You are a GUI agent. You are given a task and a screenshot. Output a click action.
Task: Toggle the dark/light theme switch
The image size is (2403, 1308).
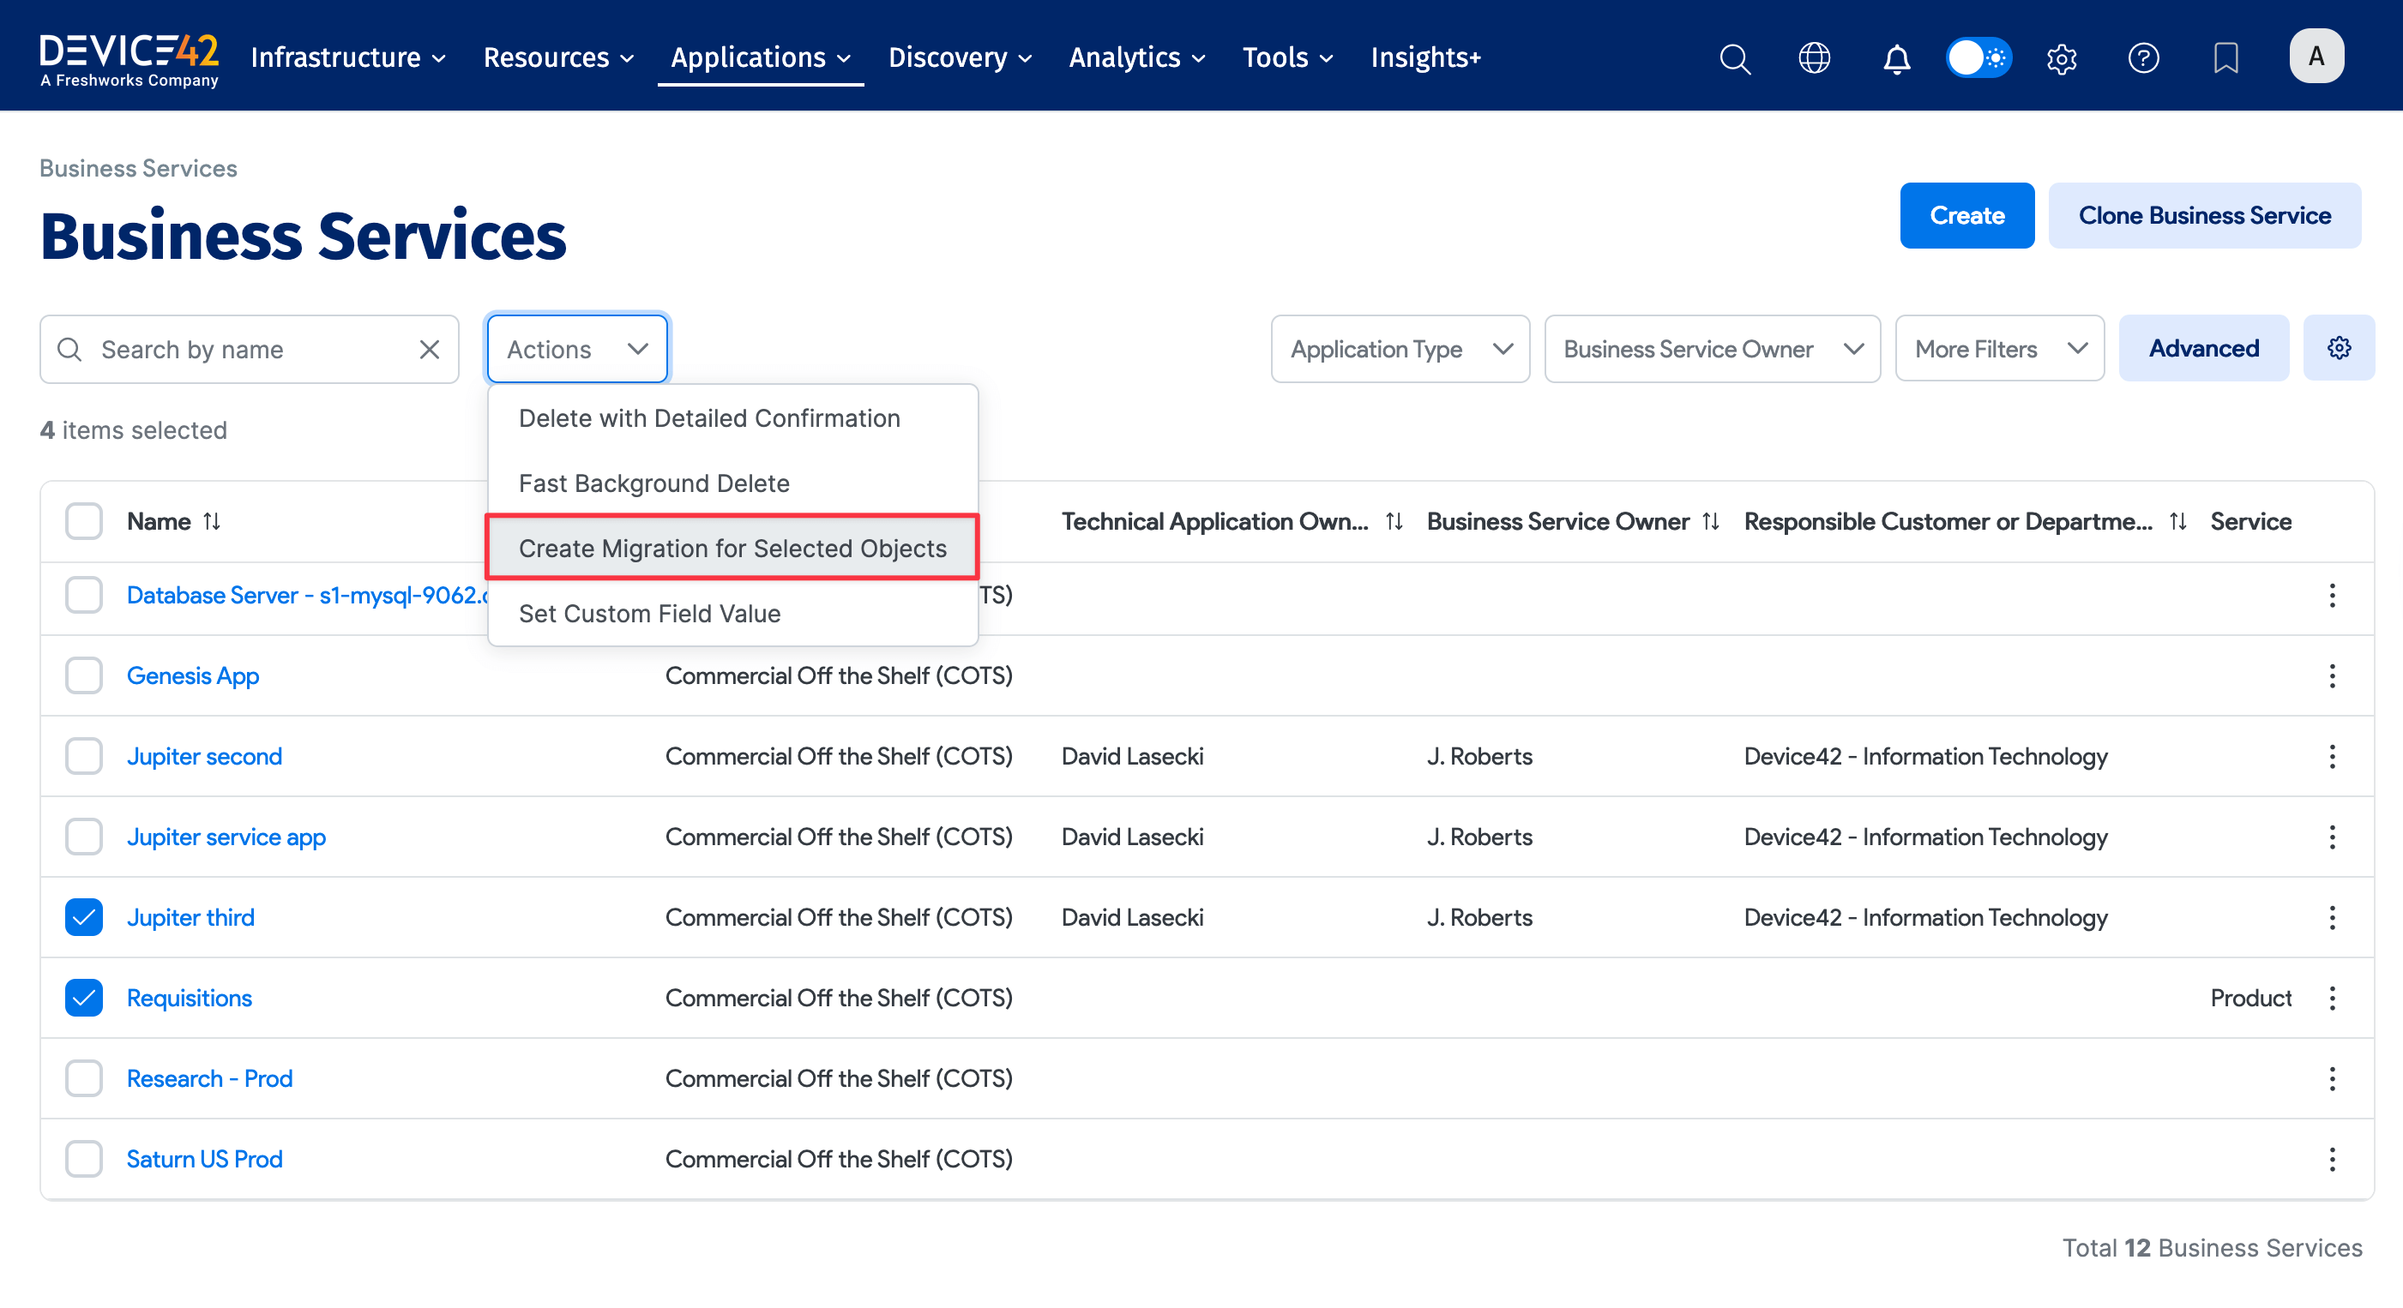1978,57
